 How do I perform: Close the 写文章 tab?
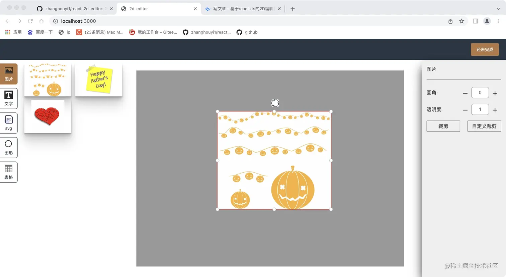(279, 9)
